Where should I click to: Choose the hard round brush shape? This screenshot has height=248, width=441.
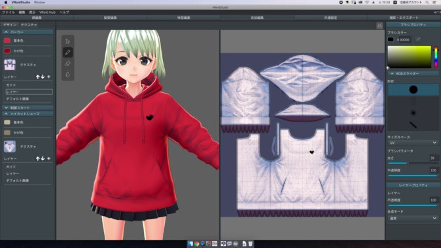point(413,90)
